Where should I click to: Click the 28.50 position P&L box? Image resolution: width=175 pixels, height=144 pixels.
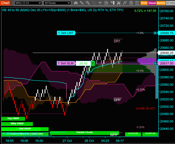coord(83,63)
